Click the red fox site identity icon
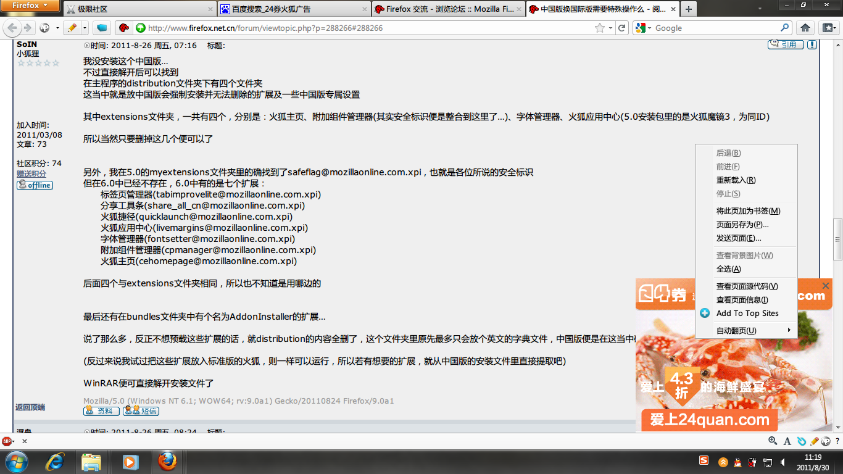The image size is (843, 474). point(123,28)
